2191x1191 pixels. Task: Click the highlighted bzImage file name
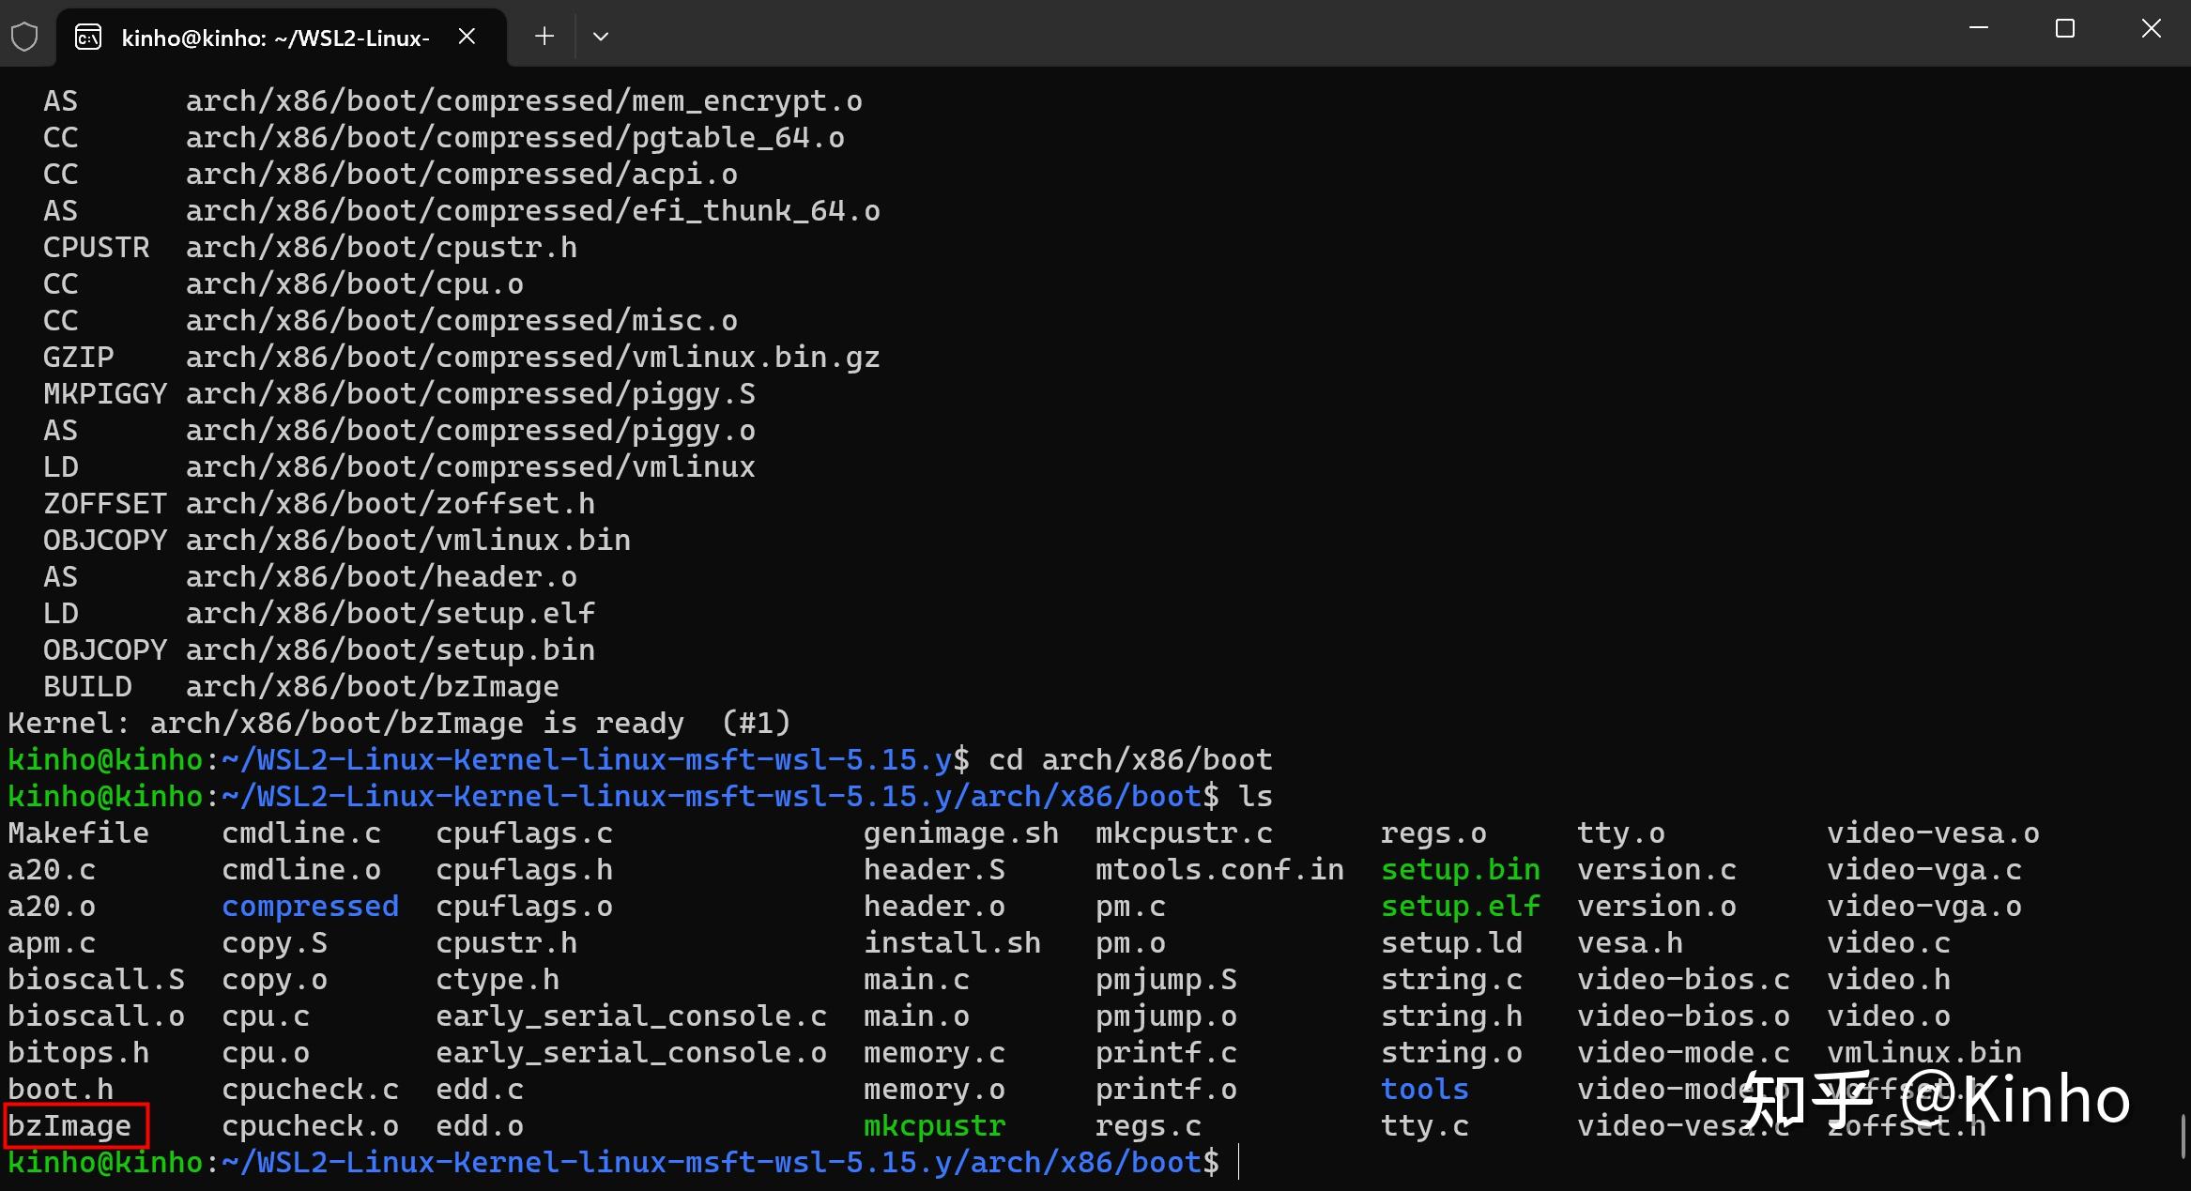(x=70, y=1125)
